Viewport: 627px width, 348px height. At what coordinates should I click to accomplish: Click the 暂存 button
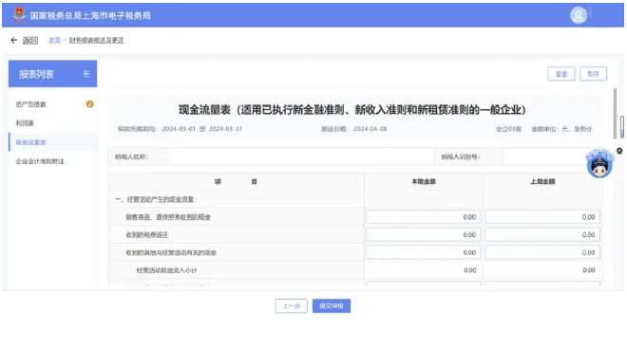tap(593, 74)
